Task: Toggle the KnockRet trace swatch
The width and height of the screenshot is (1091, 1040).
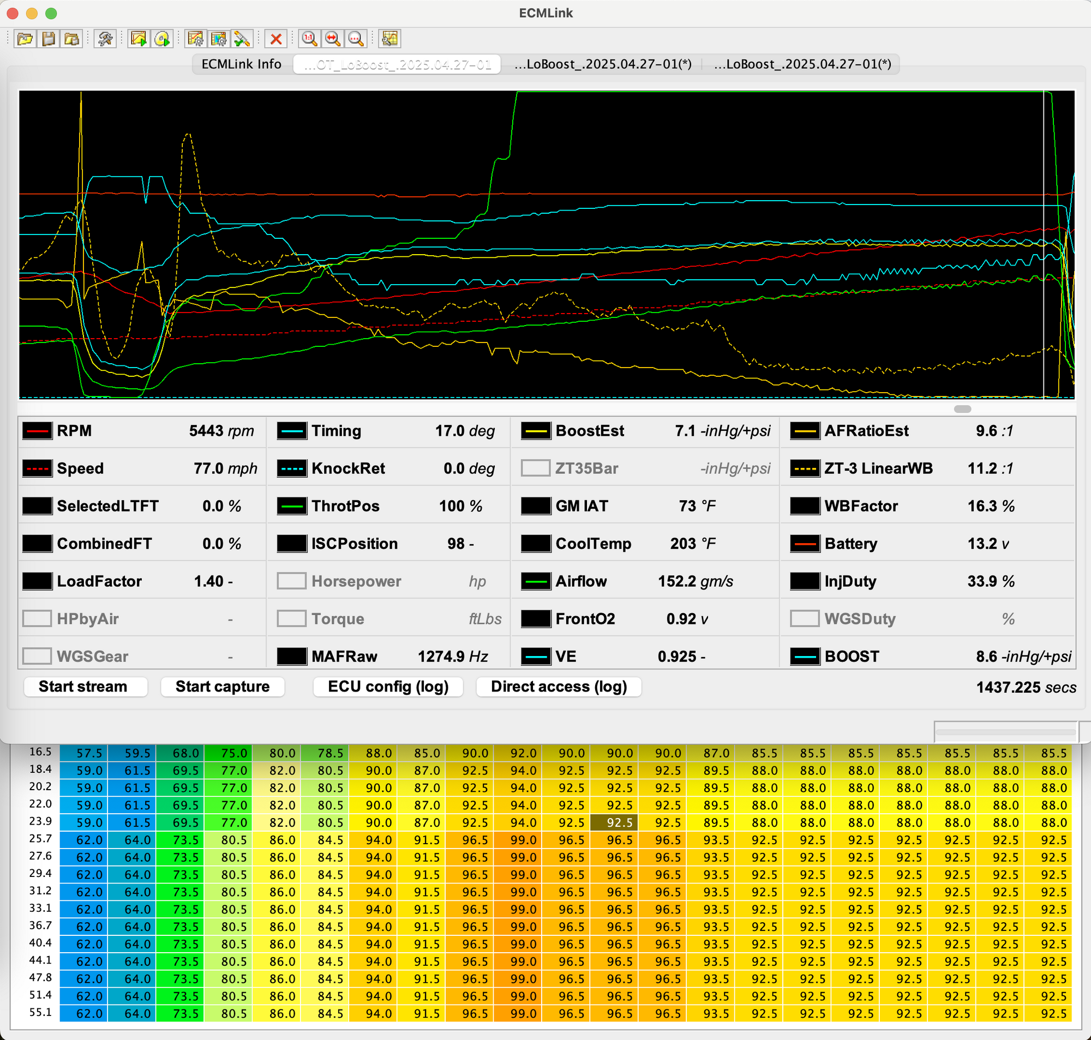Action: pos(292,468)
